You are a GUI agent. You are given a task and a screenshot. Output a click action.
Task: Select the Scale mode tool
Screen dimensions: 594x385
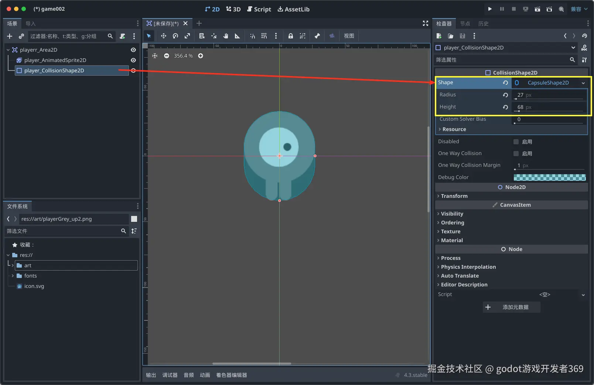point(187,36)
